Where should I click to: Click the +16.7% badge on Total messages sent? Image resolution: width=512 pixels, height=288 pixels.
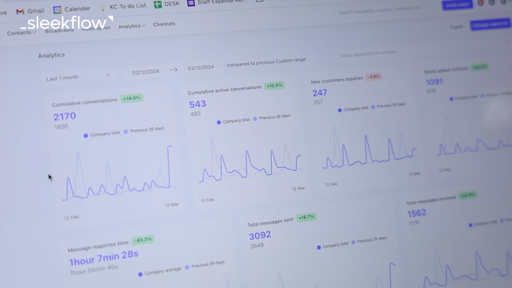click(x=306, y=217)
